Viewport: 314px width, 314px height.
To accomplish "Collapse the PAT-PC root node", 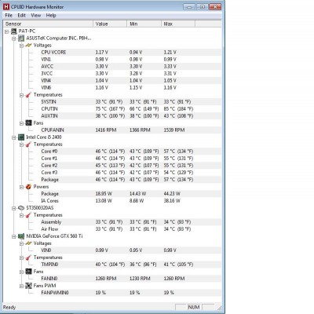I will [6, 31].
